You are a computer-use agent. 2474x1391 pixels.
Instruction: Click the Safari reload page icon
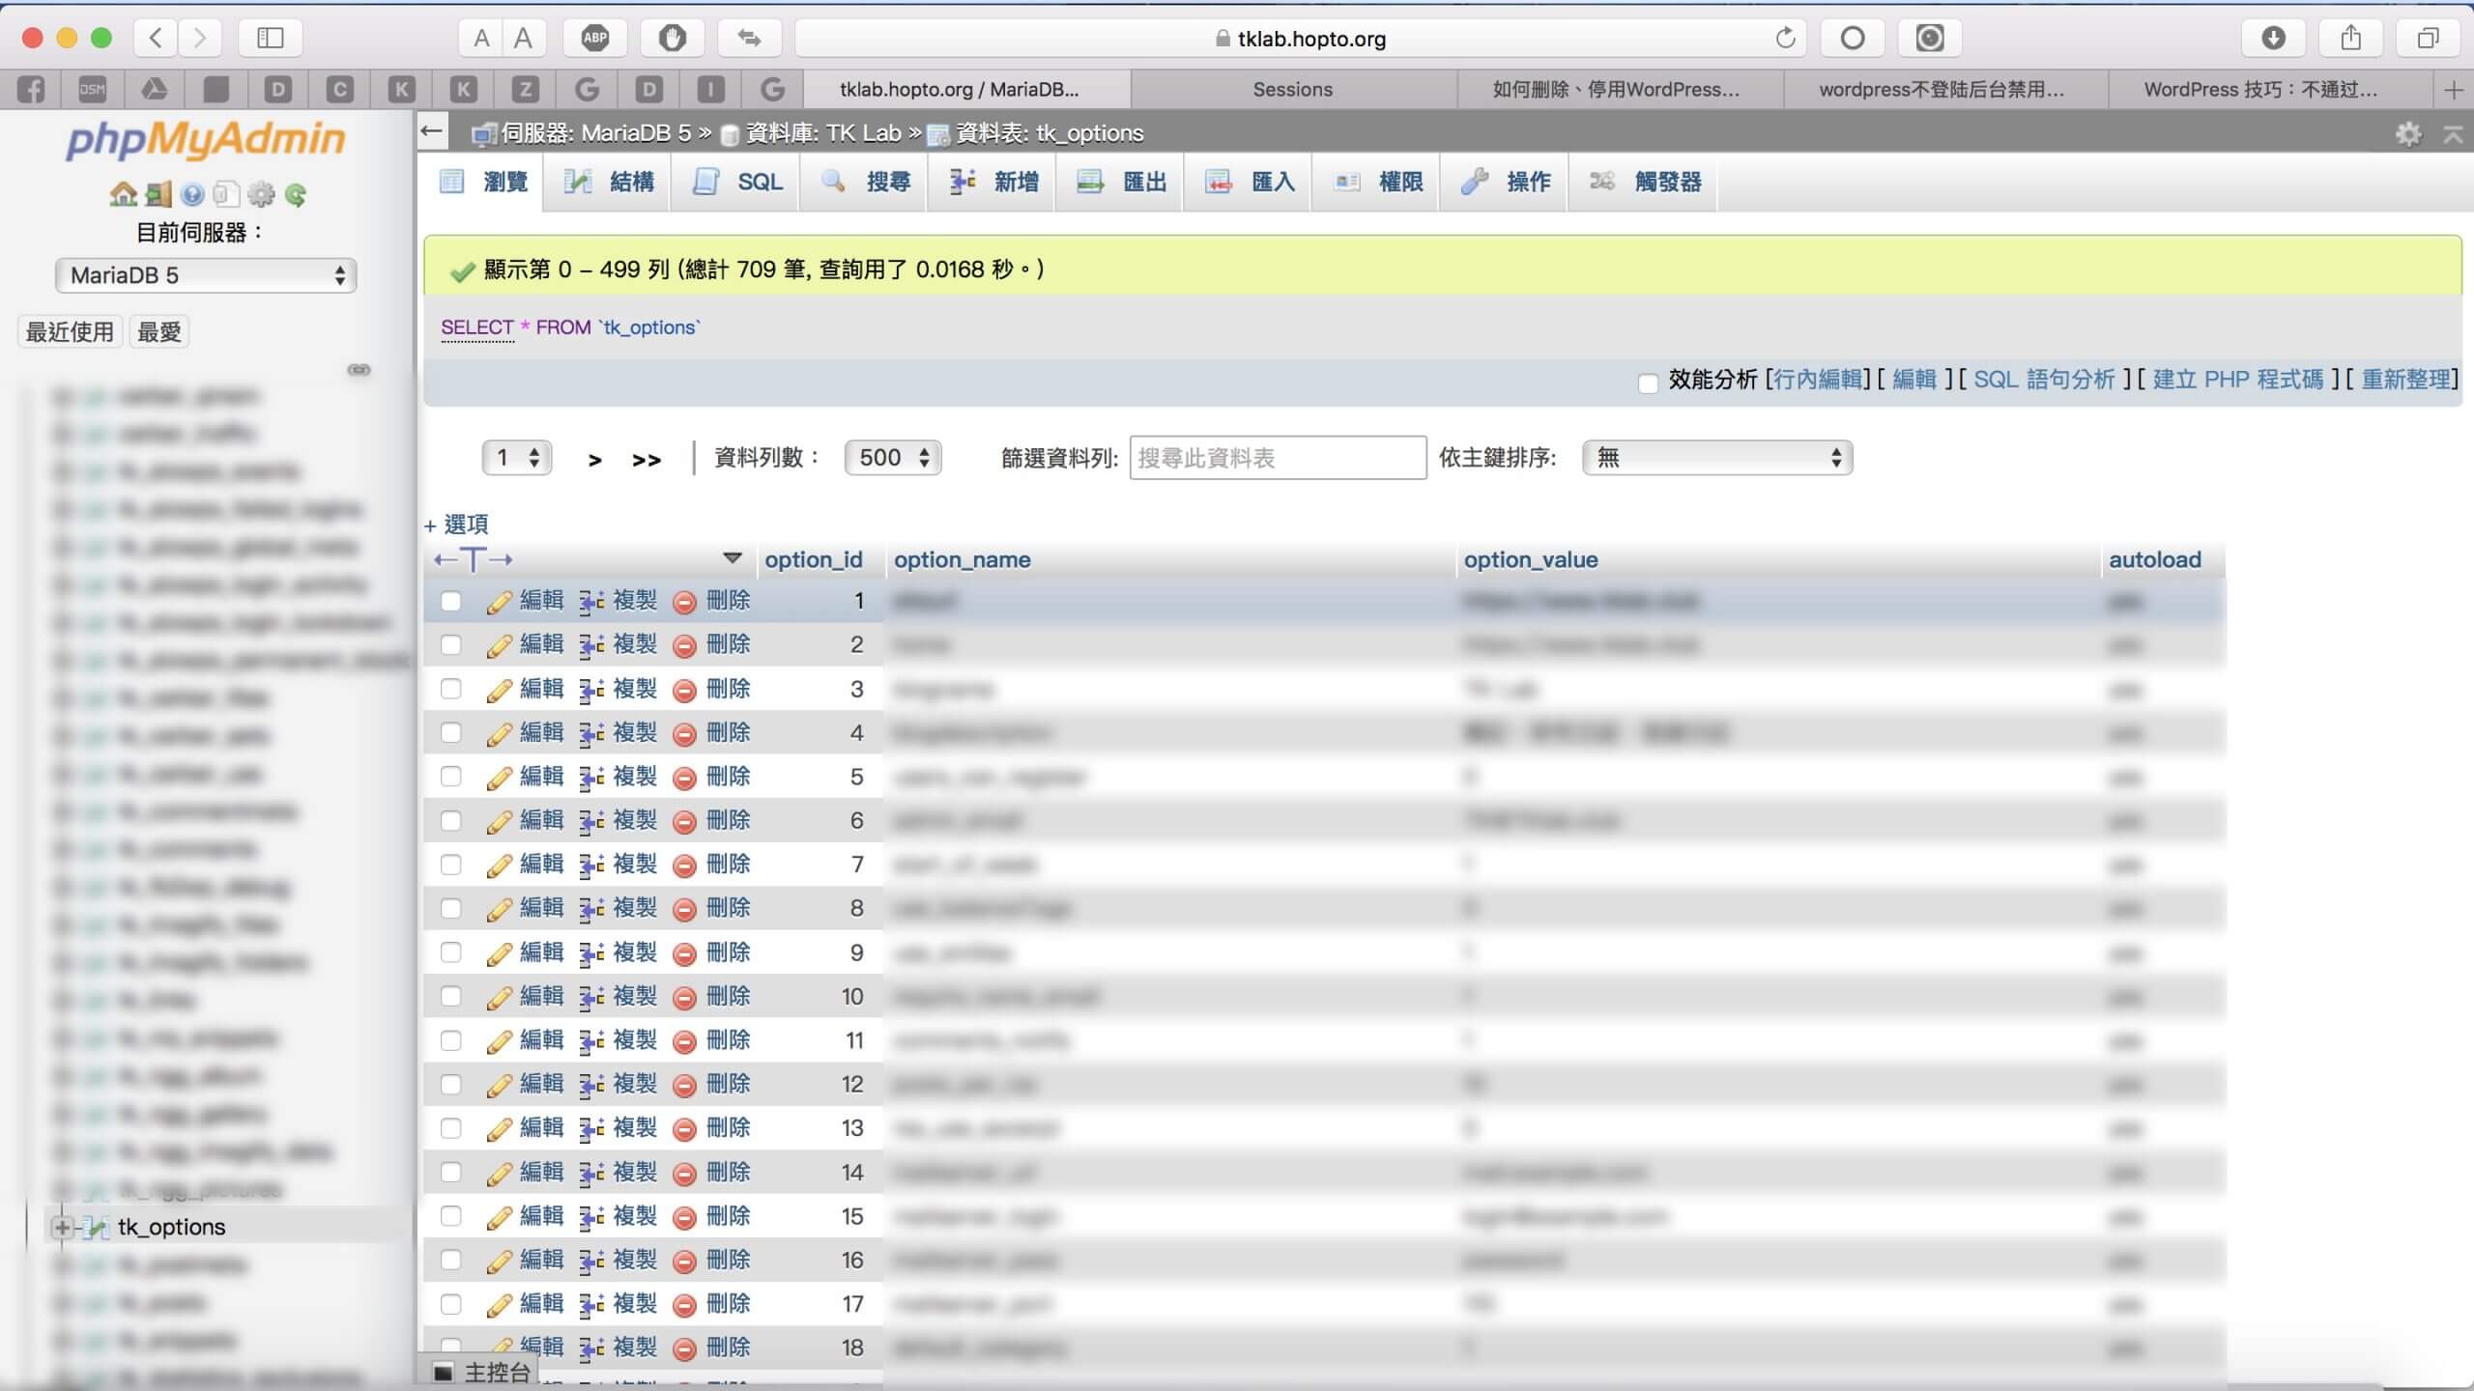(1785, 39)
